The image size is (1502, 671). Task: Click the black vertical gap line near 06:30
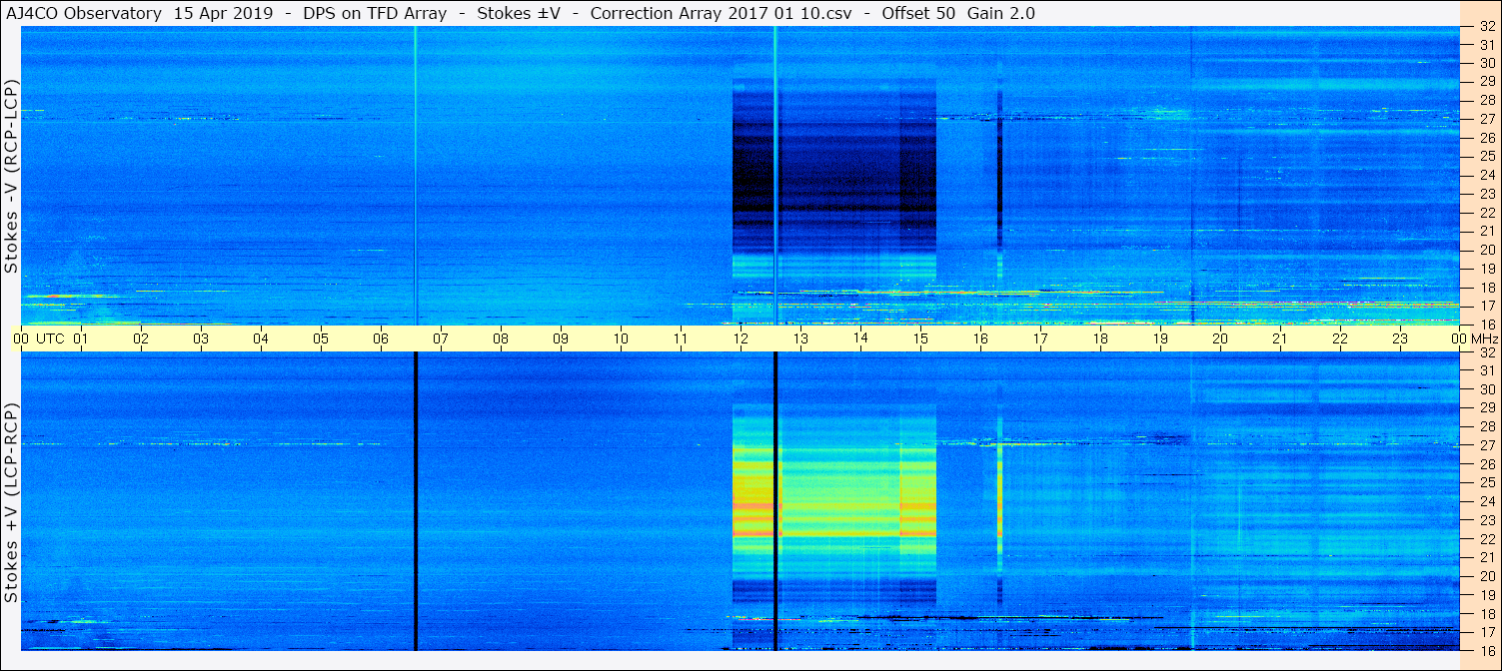pos(415,501)
